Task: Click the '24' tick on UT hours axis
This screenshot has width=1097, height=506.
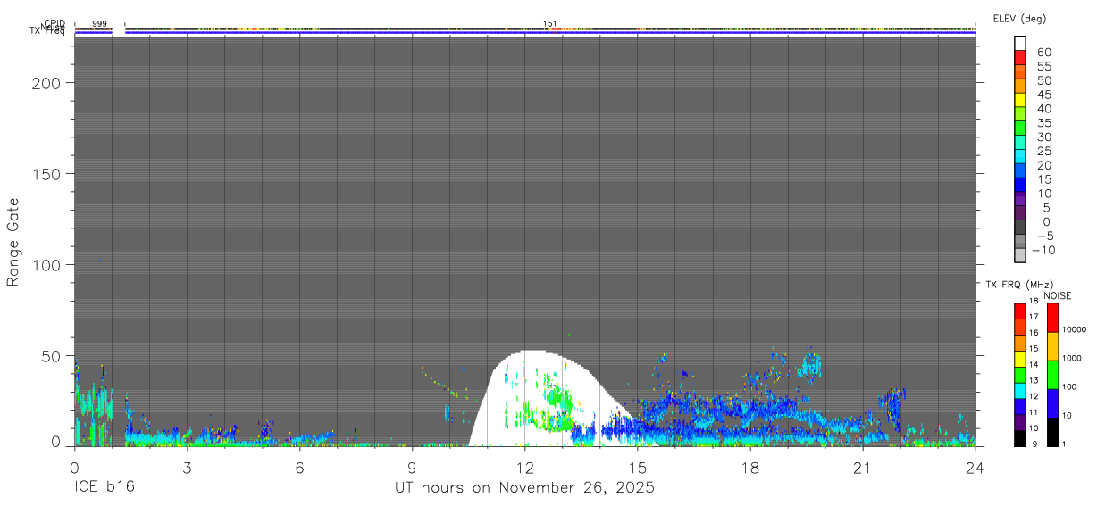Action: point(975,467)
